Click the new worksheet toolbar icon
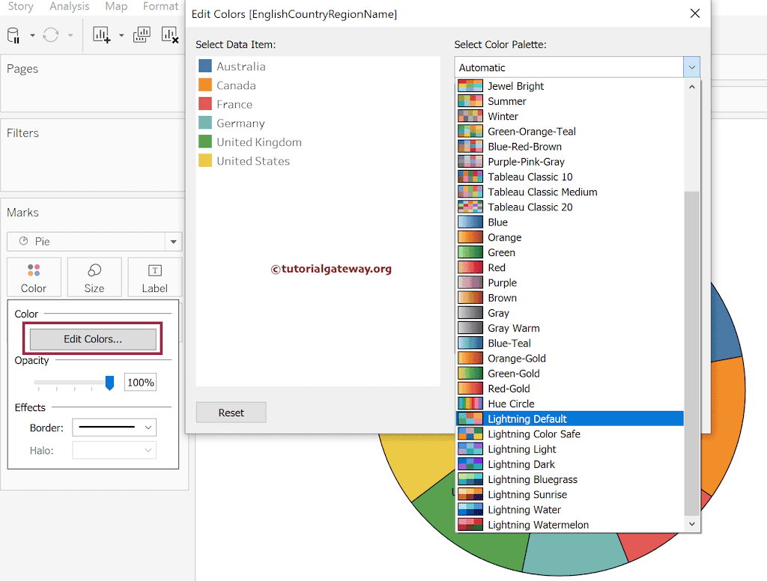 [x=101, y=35]
